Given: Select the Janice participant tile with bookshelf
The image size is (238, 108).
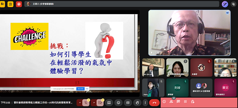Looking at the screenshot, I should [226, 67].
